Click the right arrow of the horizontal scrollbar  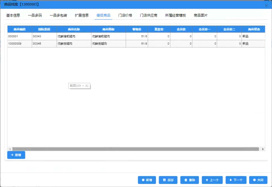pyautogui.click(x=263, y=149)
